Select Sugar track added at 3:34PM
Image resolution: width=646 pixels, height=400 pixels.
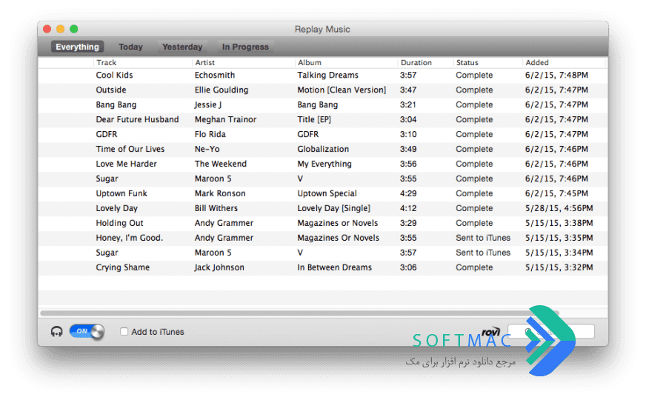107,253
